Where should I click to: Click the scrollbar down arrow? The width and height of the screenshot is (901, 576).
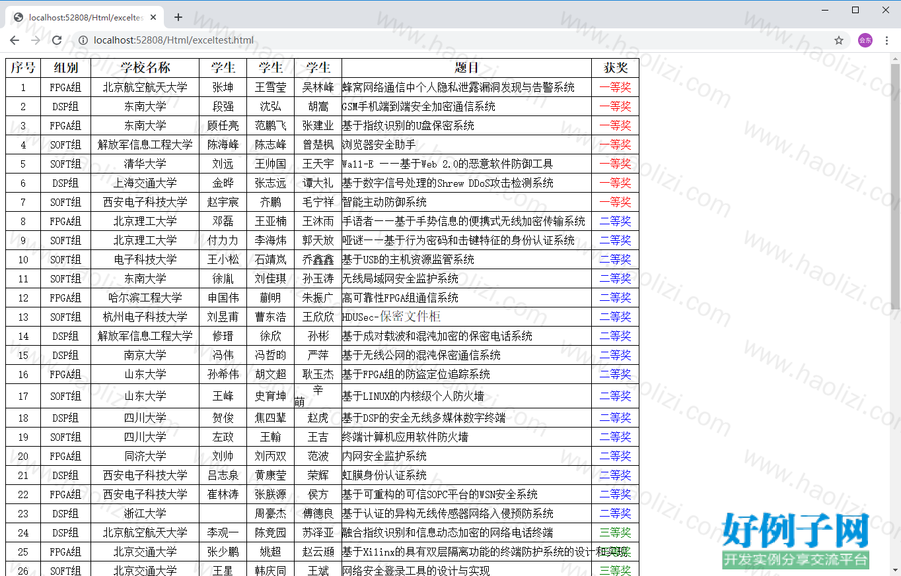pyautogui.click(x=896, y=570)
